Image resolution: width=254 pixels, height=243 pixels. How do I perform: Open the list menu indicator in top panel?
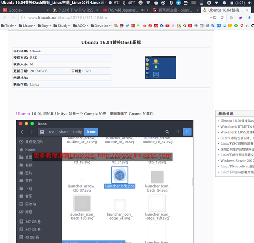point(186,3)
